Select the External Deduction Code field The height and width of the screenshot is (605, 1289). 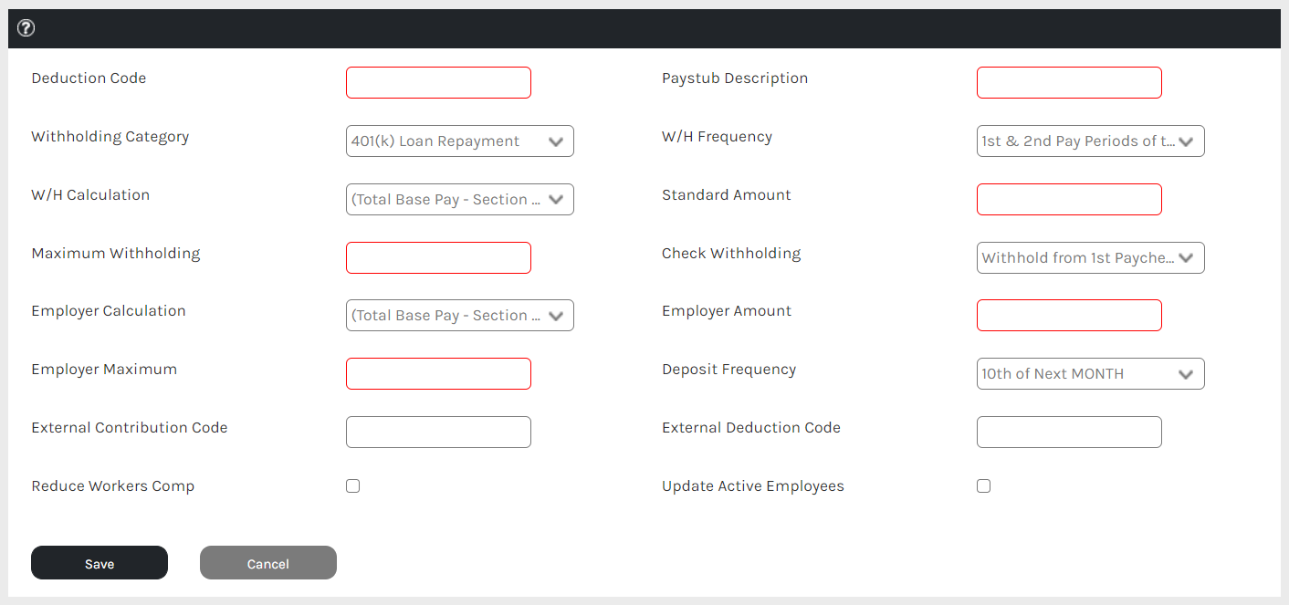click(1069, 432)
